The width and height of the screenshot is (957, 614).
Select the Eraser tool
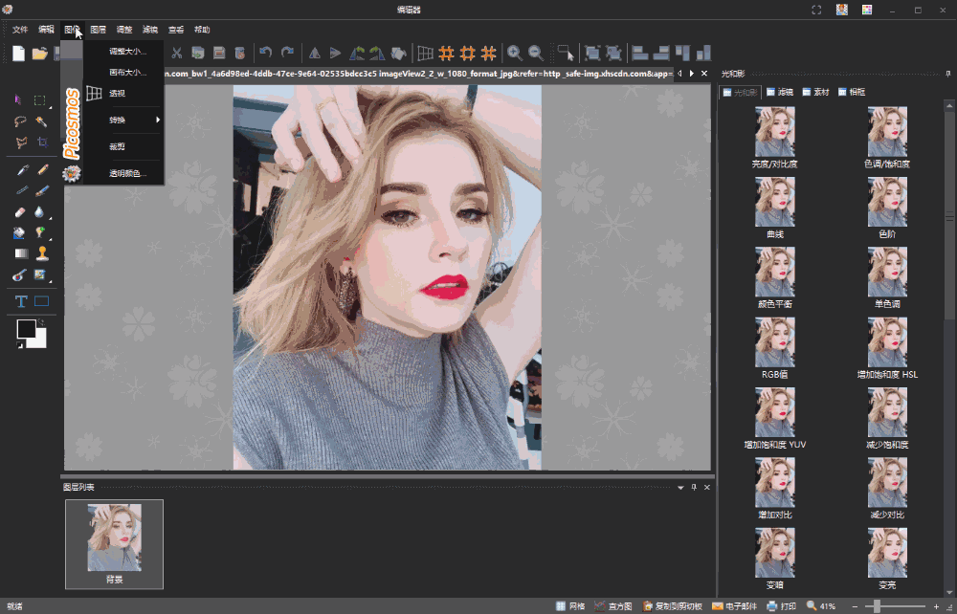click(20, 211)
